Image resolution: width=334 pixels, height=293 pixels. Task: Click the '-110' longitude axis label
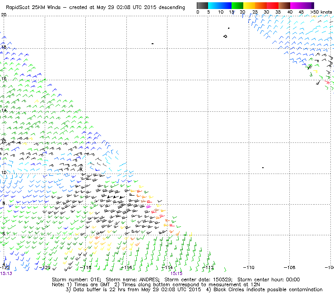249,267
